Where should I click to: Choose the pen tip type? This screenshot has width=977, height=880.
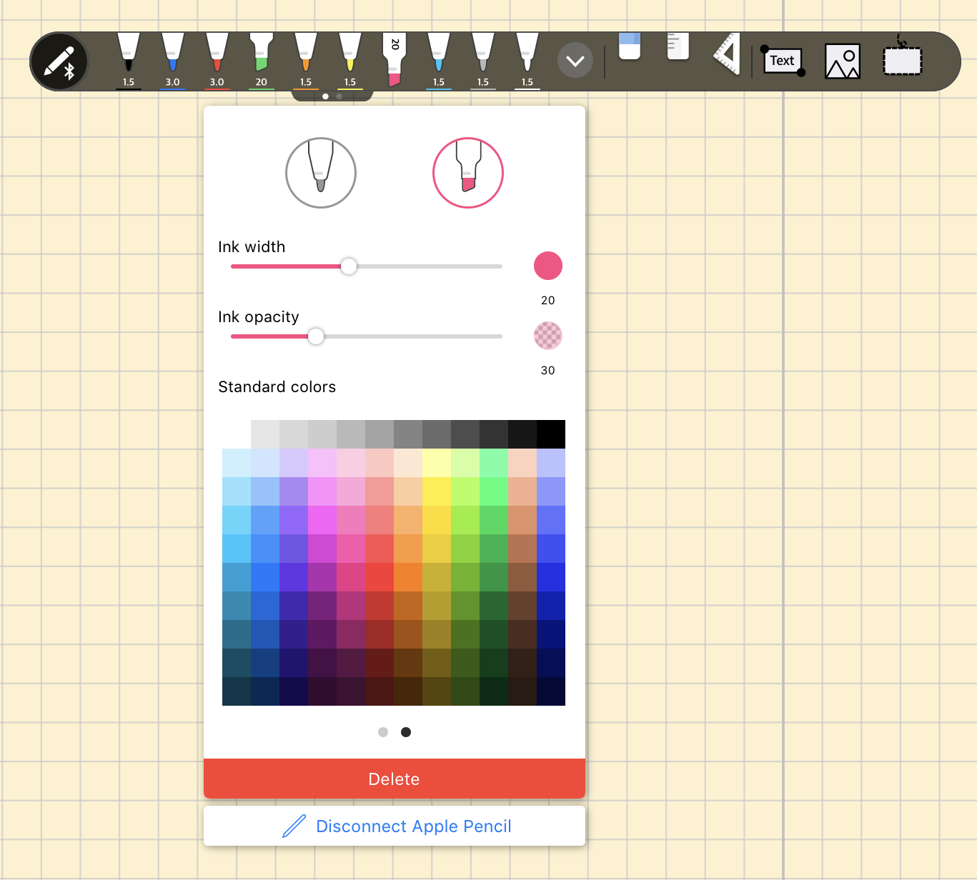pyautogui.click(x=321, y=173)
